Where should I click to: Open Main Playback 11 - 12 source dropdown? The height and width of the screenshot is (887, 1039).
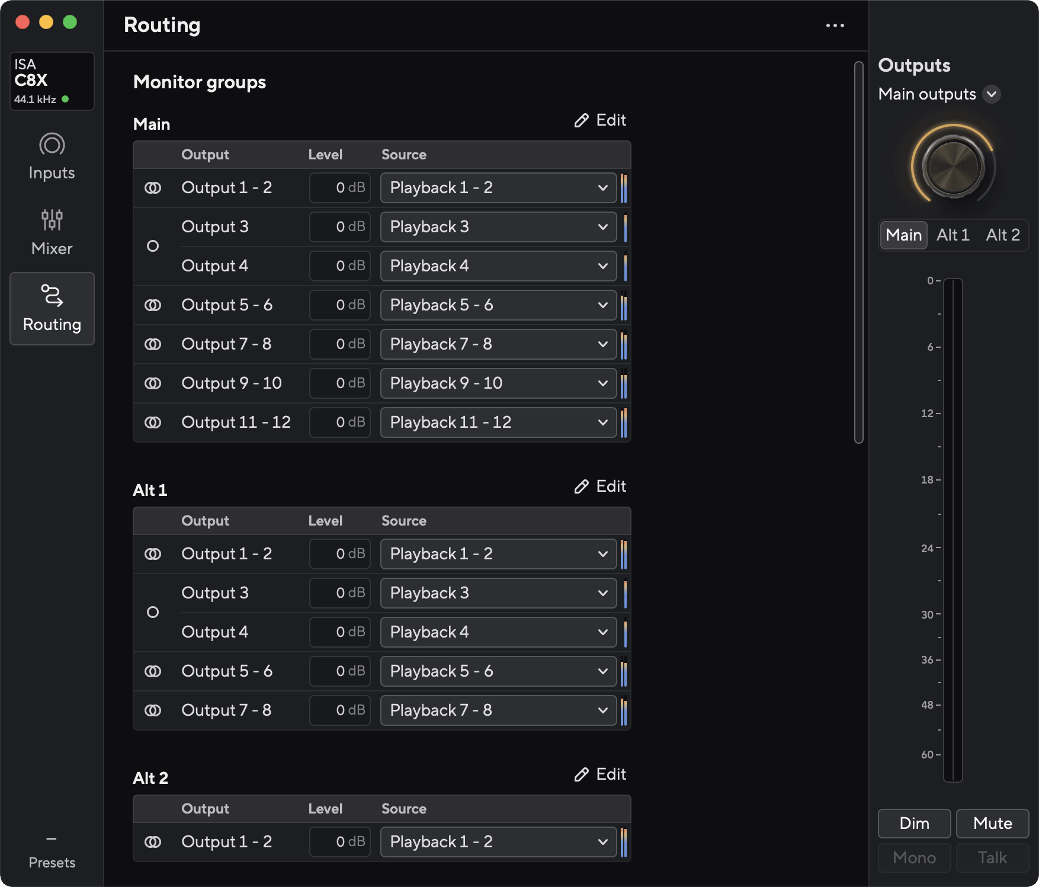(x=498, y=422)
